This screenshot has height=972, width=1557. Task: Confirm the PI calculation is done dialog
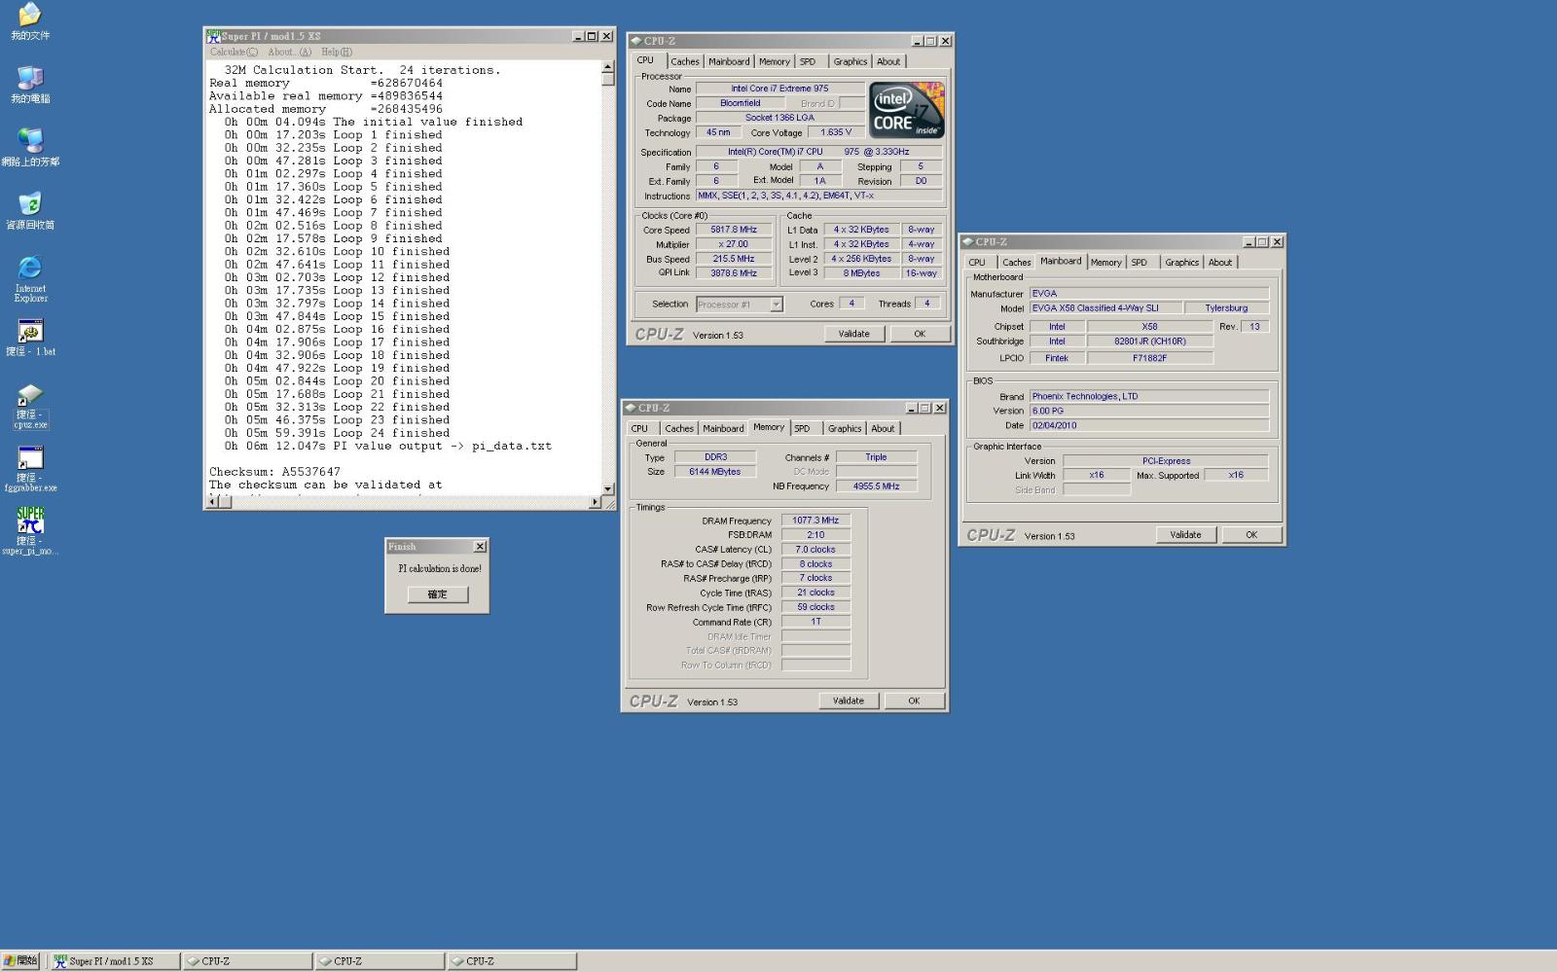[437, 594]
